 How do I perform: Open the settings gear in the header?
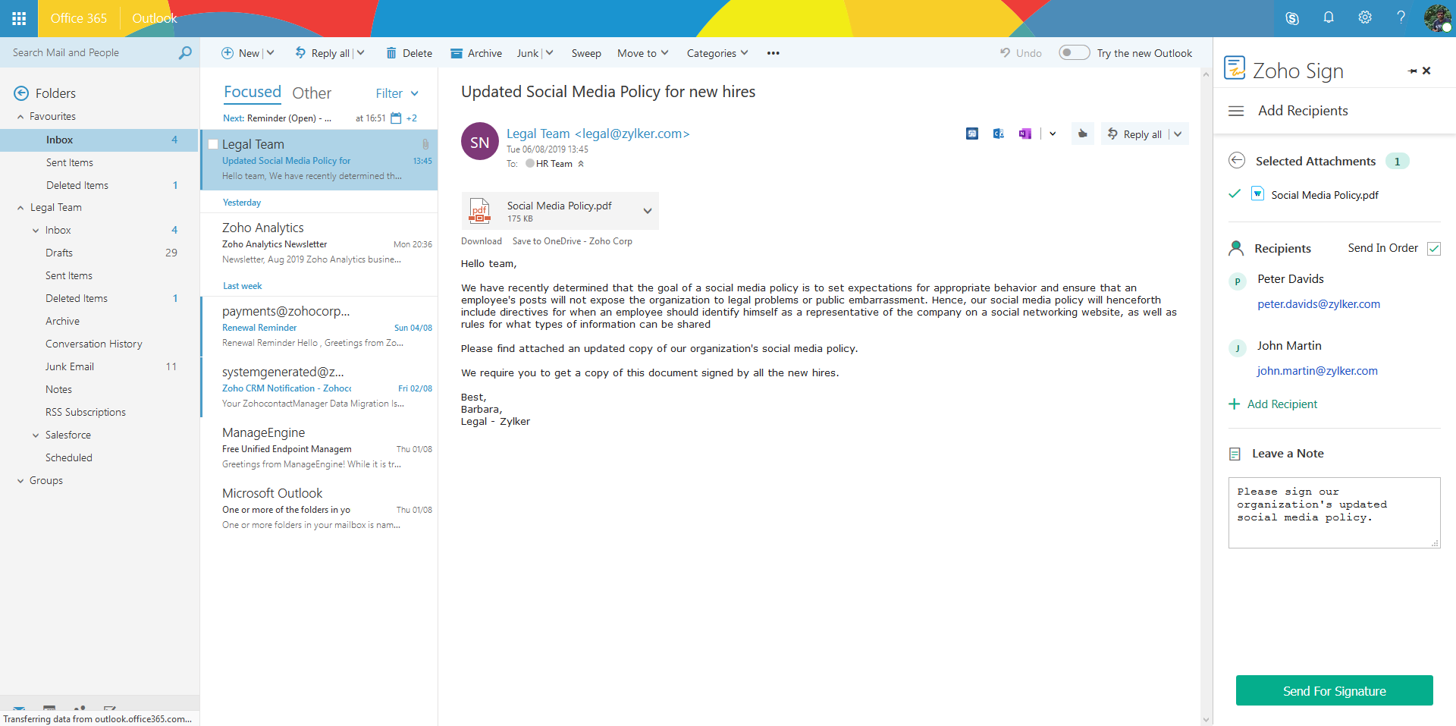click(1365, 17)
